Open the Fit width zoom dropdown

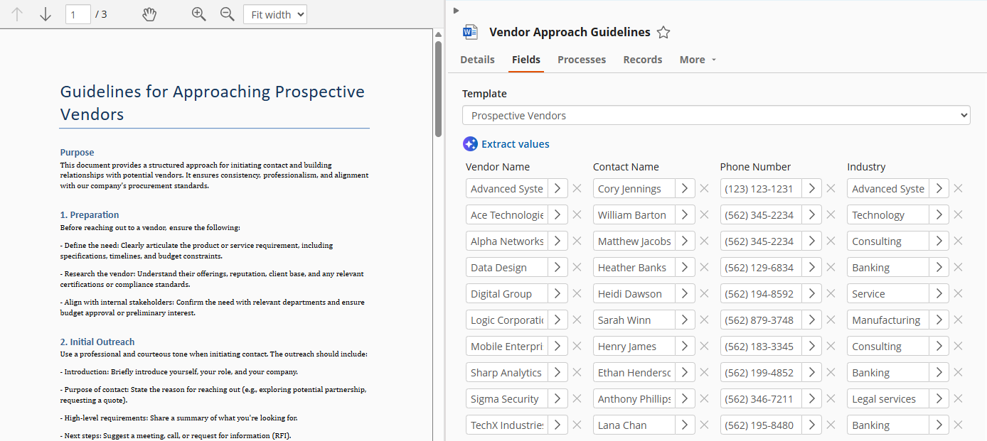[x=274, y=13]
